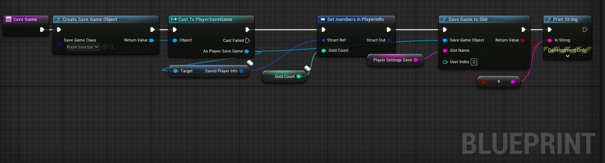Click the bool-to-string conversion node center
The height and width of the screenshot is (163, 605).
pyautogui.click(x=498, y=81)
